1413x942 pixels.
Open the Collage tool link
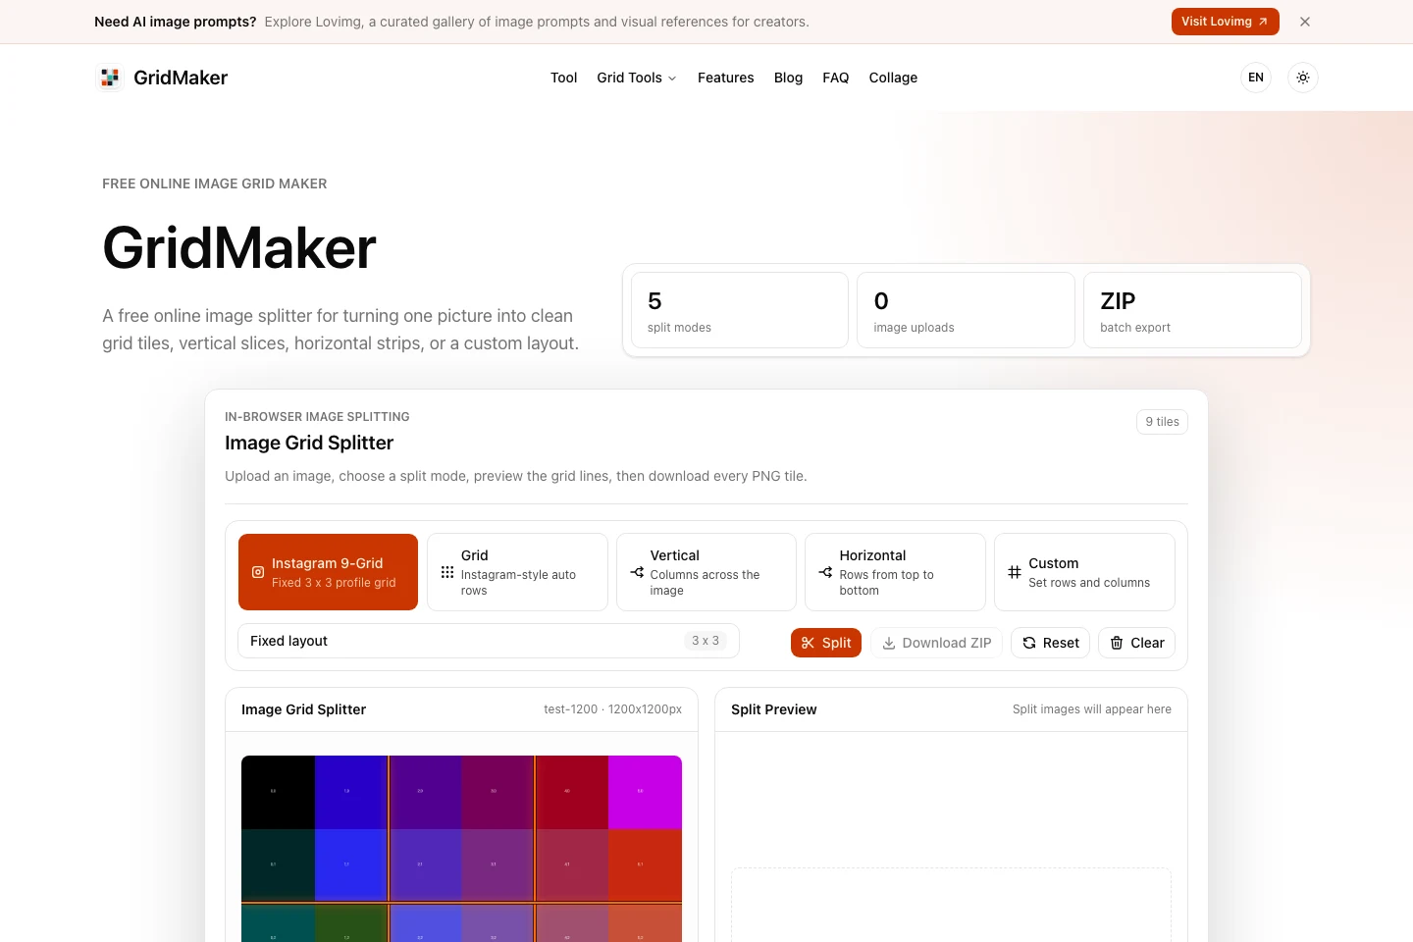coord(893,78)
